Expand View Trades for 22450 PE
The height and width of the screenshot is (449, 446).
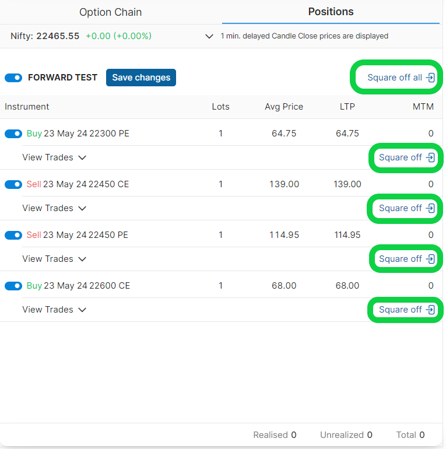tap(54, 259)
